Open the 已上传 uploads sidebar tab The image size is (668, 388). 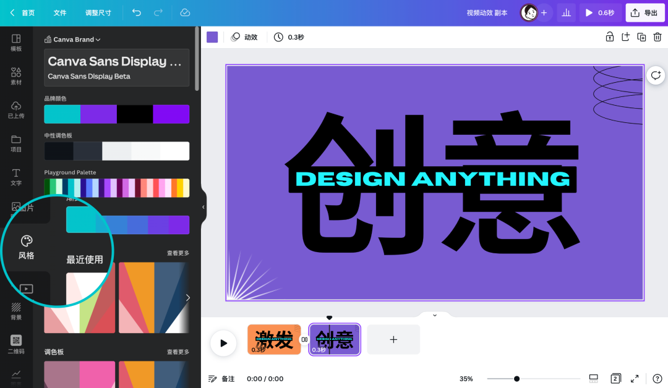(16, 110)
